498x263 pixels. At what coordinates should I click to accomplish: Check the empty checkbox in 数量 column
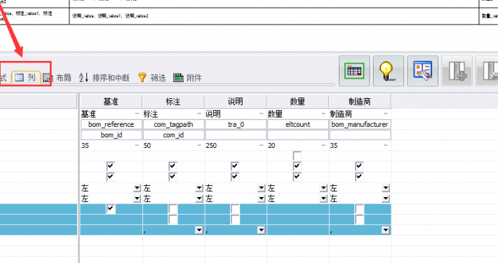[x=297, y=156]
